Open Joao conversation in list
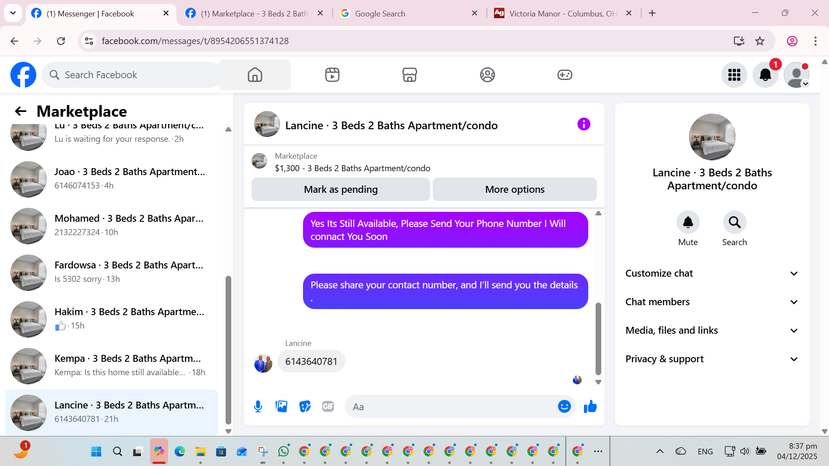This screenshot has width=829, height=466. click(112, 179)
